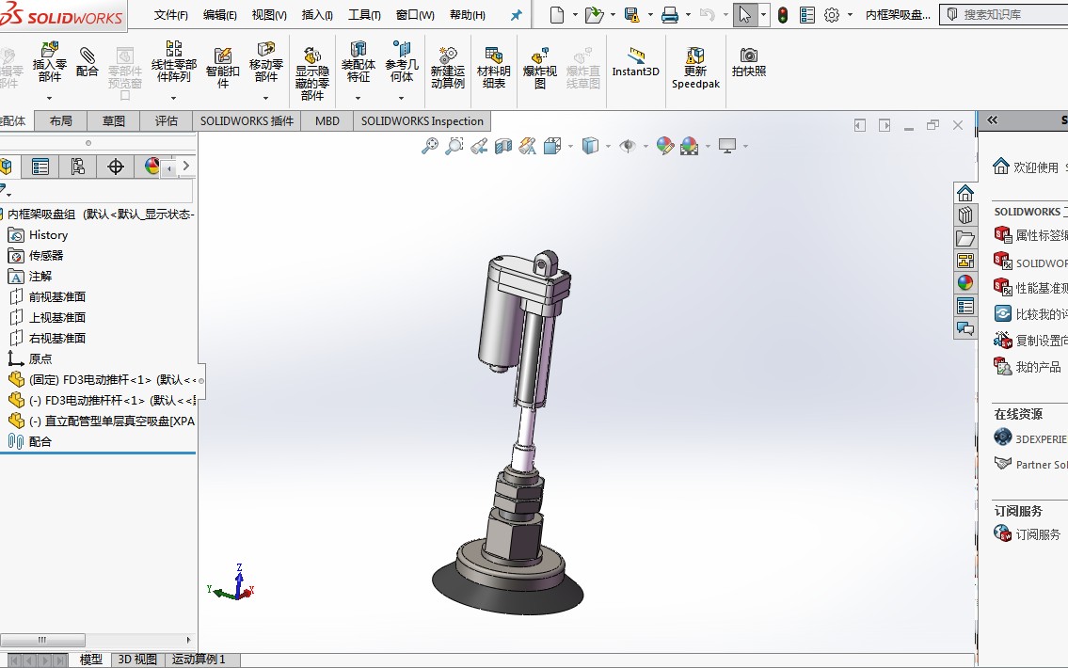Select the Mate (配合) tool
The width and height of the screenshot is (1068, 668).
87,62
